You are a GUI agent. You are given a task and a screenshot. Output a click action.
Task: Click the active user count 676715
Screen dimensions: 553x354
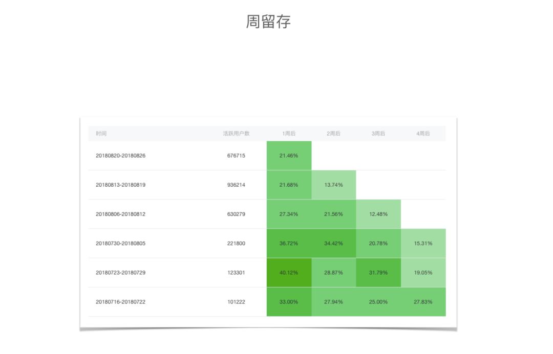click(x=236, y=156)
